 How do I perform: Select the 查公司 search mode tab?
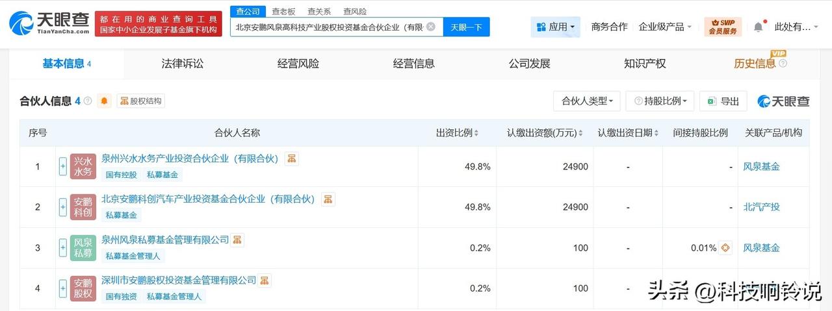(247, 11)
